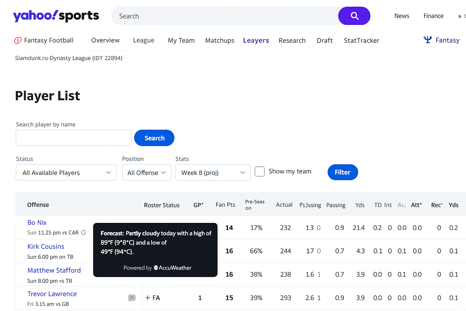Click the blue Filter button
Image resolution: width=466 pixels, height=311 pixels.
click(x=343, y=172)
